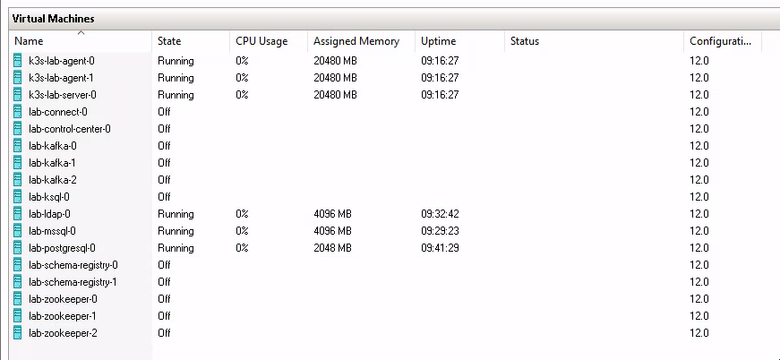
Task: Click the lab-connect-0 VM icon
Action: [x=18, y=112]
